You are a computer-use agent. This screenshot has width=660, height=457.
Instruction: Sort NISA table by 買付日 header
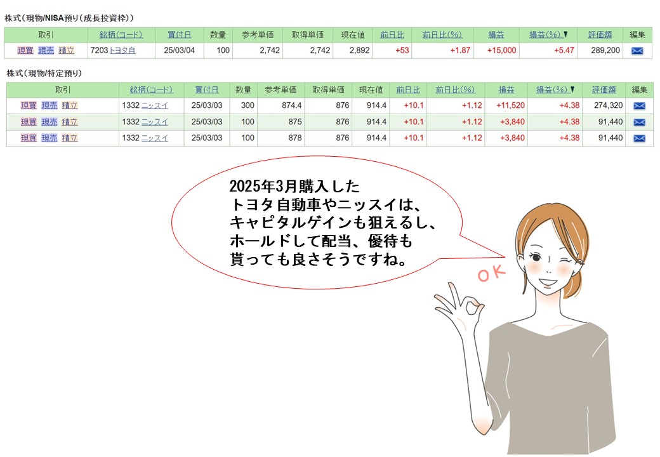(180, 35)
